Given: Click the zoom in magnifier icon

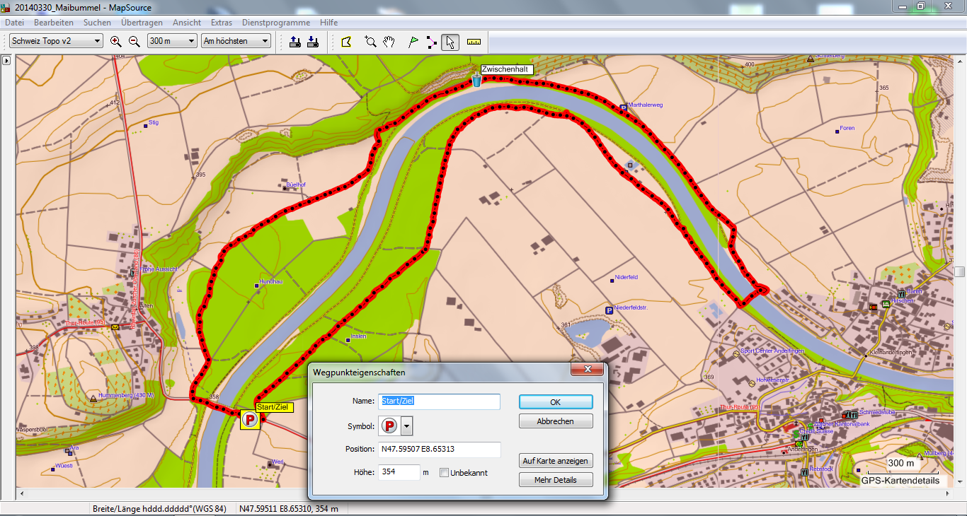Looking at the screenshot, I should pos(116,41).
